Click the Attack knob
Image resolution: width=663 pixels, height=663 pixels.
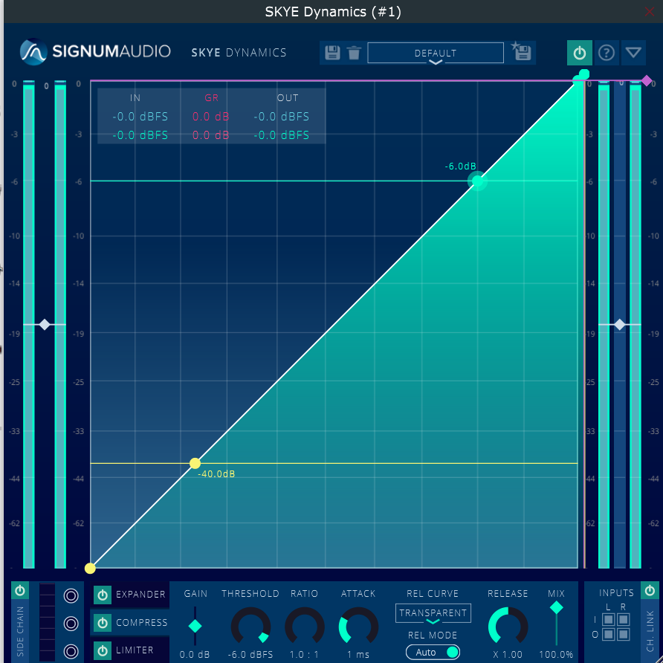(358, 627)
